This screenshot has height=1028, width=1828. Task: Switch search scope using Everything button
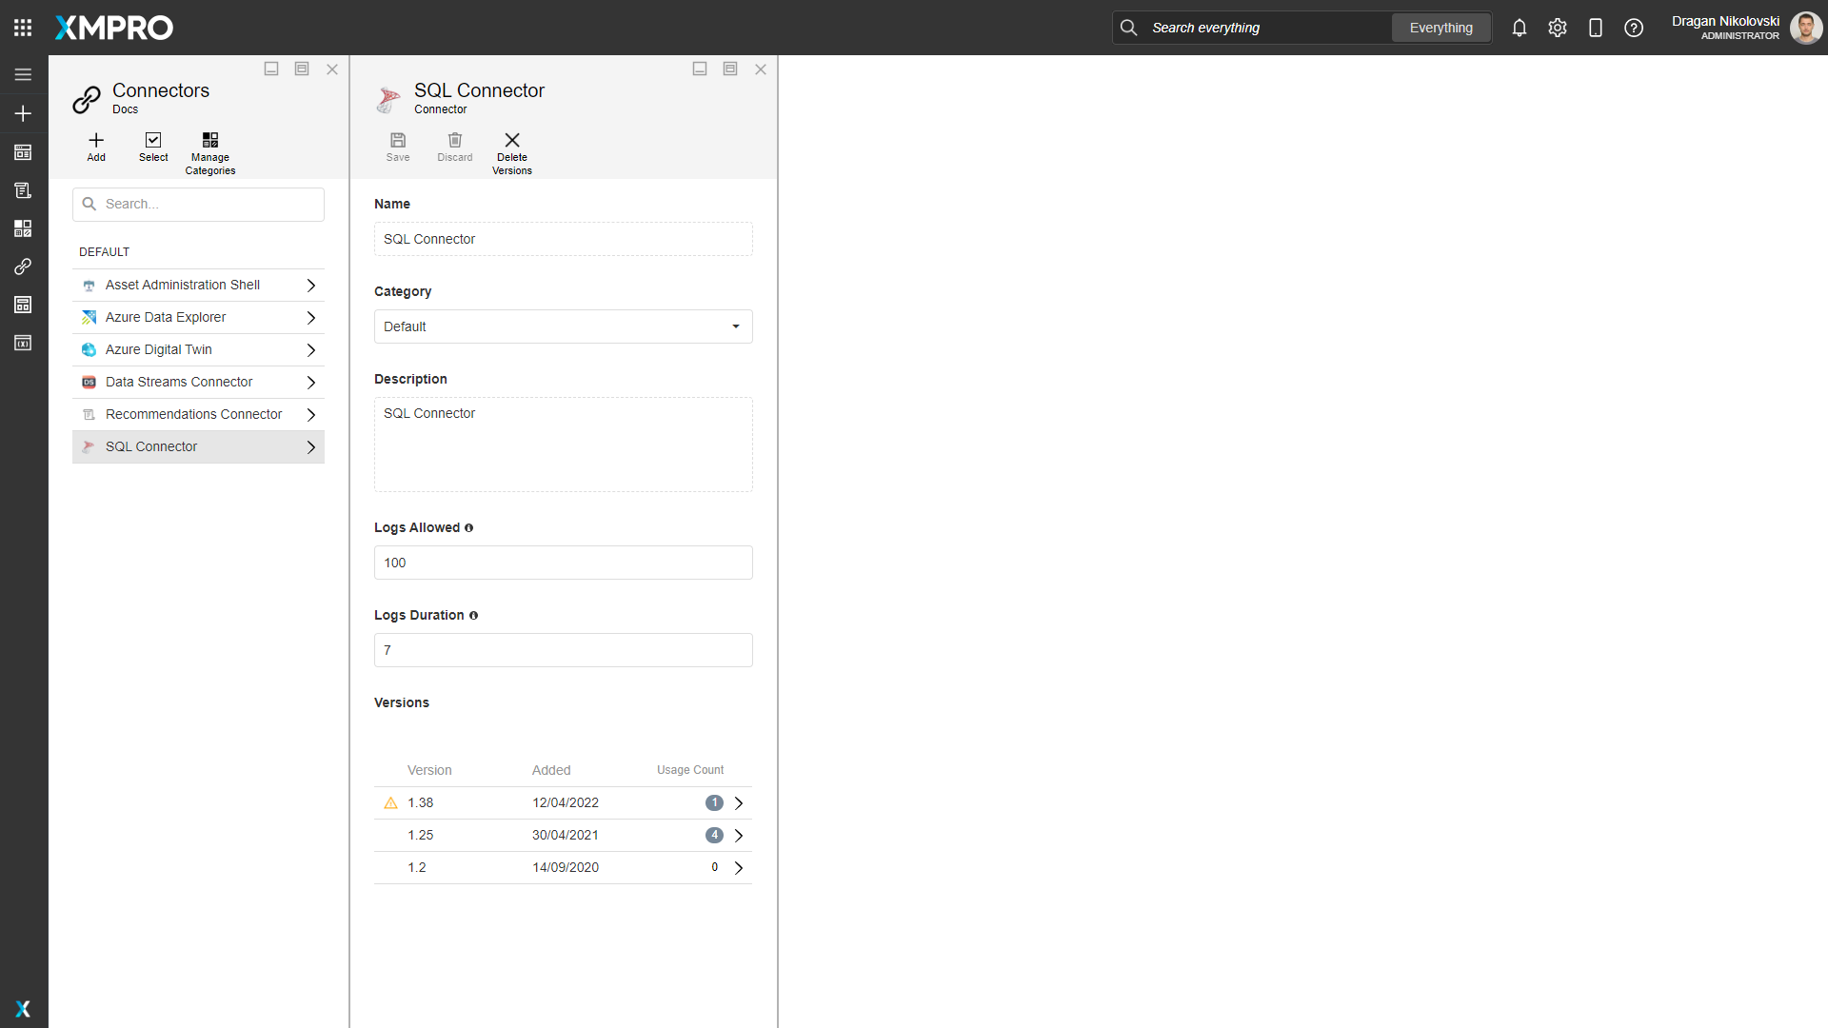pos(1441,28)
